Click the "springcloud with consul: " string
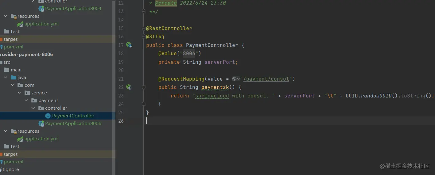 (233, 96)
